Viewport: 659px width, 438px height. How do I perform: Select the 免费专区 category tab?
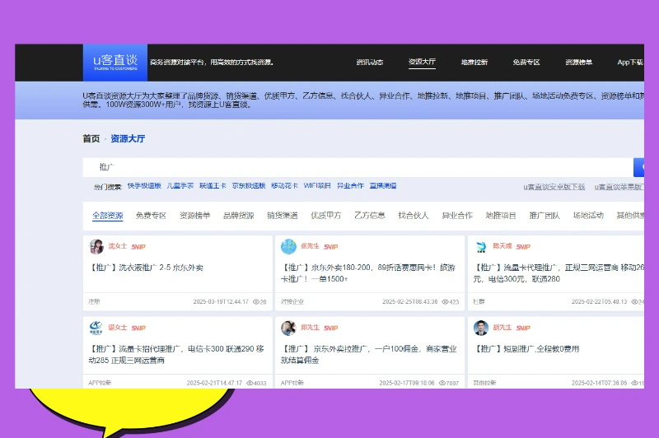(x=152, y=216)
